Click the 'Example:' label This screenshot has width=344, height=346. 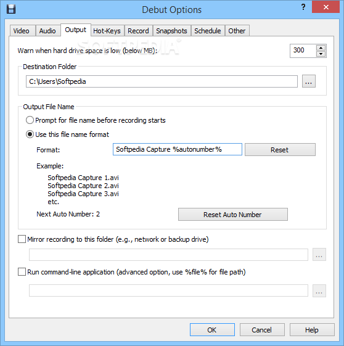[50, 166]
